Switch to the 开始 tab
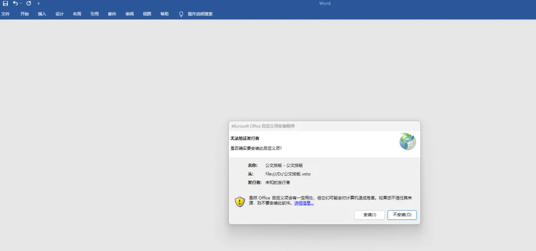 pos(25,14)
